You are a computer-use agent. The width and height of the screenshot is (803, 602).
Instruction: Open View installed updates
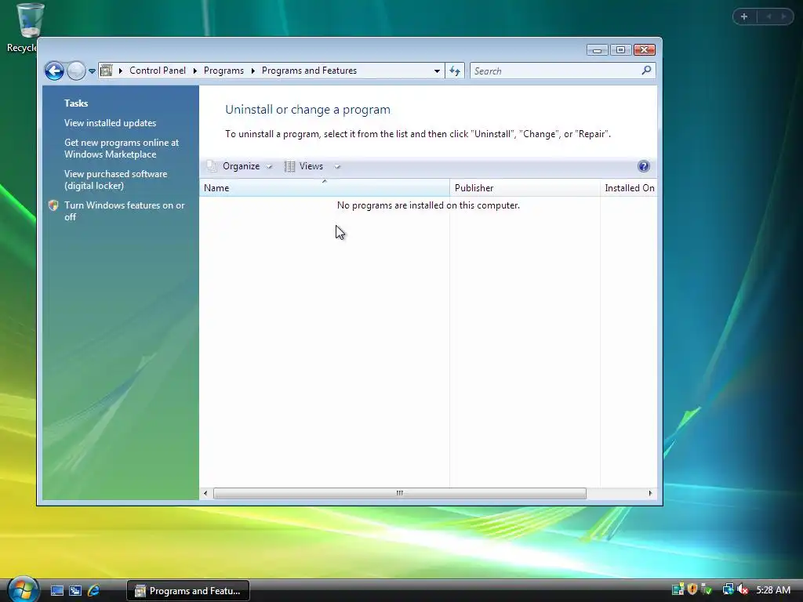point(110,123)
